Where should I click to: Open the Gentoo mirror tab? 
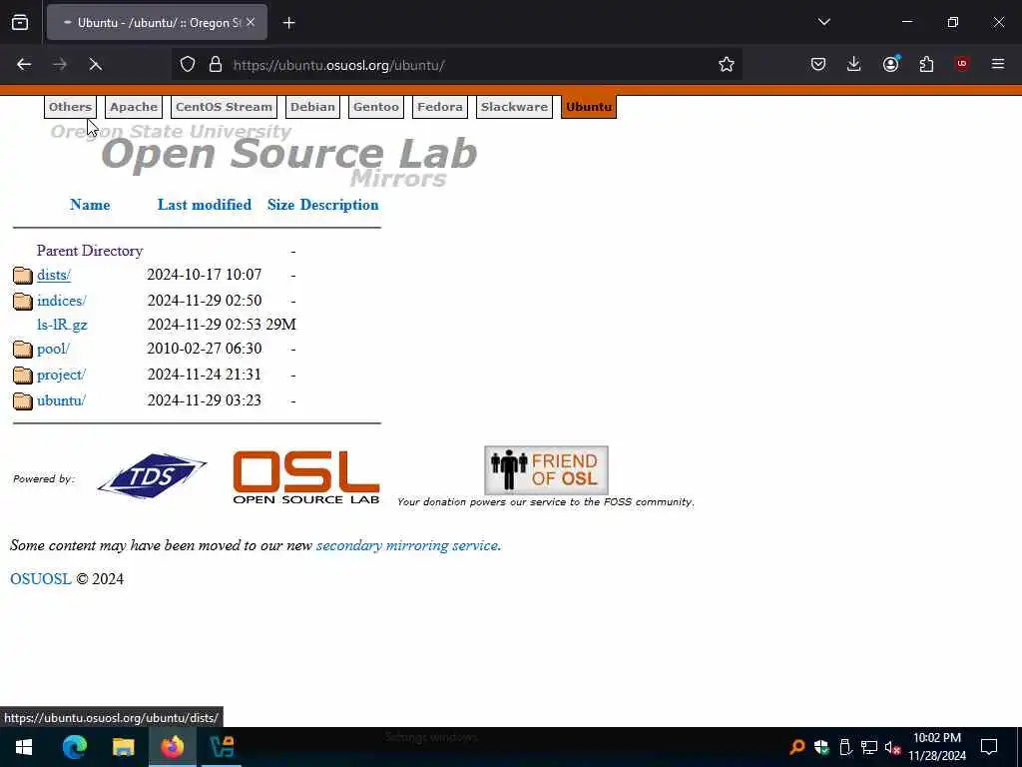tap(376, 107)
